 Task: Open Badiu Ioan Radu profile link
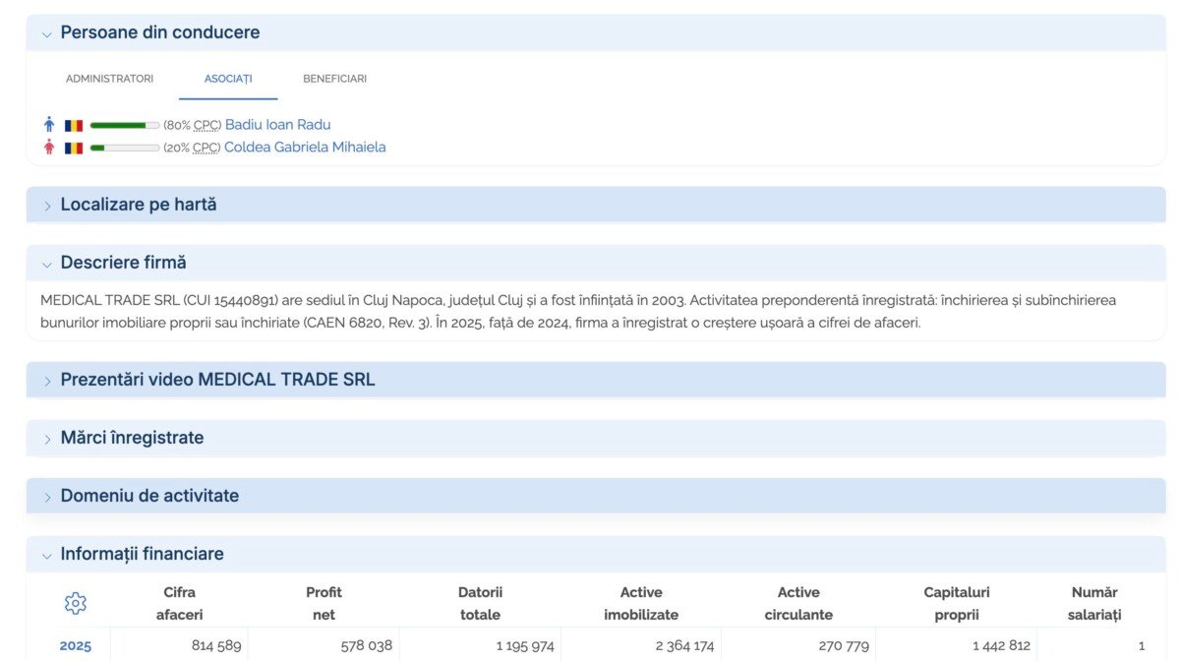pyautogui.click(x=278, y=125)
